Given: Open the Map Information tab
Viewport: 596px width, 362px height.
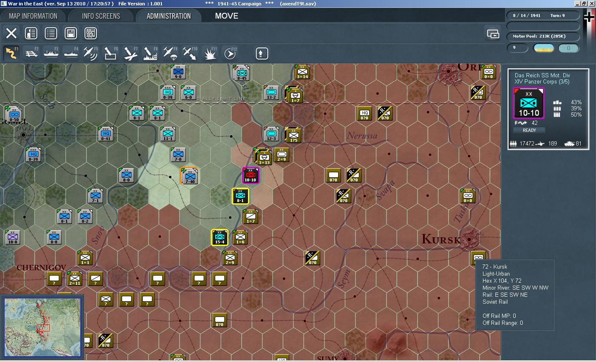Looking at the screenshot, I should click(x=33, y=16).
